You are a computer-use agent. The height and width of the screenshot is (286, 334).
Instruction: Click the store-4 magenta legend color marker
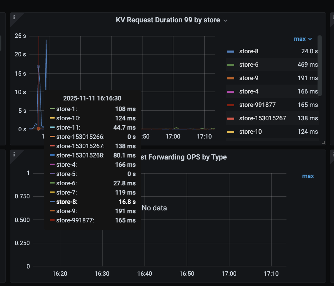230,92
